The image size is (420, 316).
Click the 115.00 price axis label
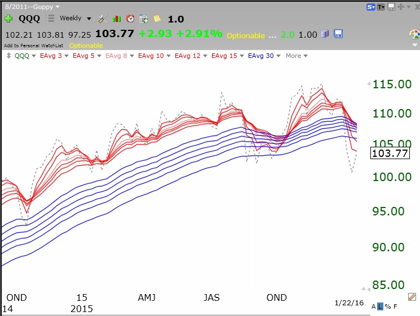[392, 84]
